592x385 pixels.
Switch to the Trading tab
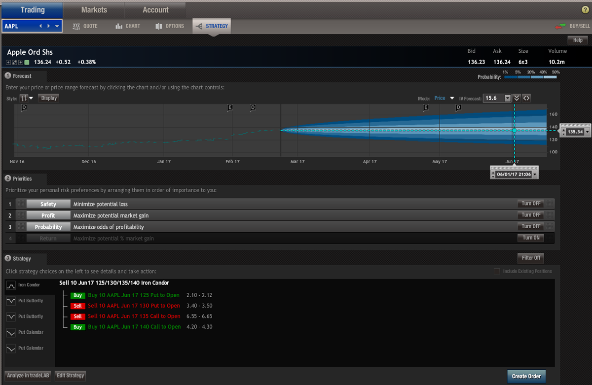tap(33, 10)
